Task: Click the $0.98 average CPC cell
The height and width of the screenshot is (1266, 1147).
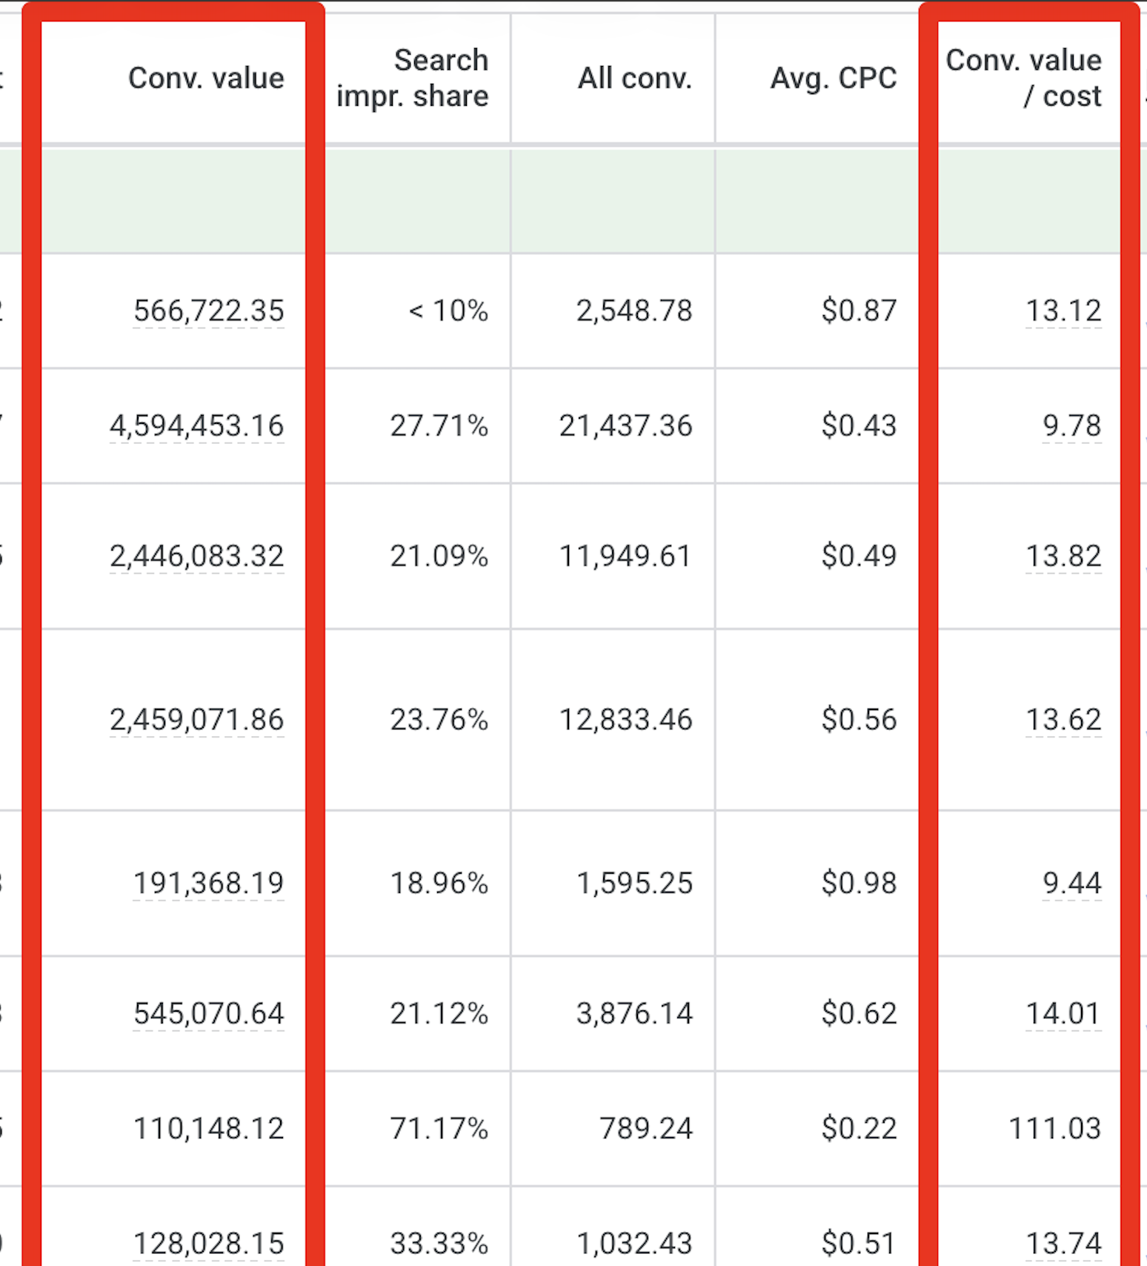Action: point(860,884)
